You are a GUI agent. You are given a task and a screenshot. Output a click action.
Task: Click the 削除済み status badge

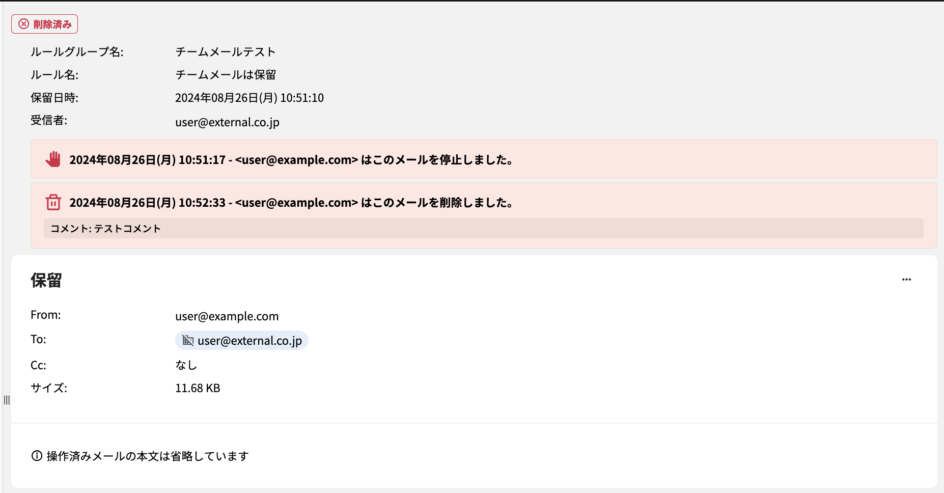pos(44,24)
